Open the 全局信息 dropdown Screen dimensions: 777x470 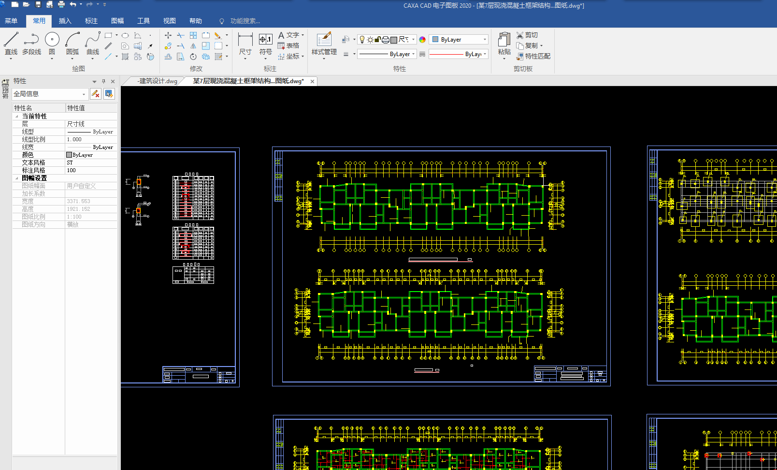point(49,94)
